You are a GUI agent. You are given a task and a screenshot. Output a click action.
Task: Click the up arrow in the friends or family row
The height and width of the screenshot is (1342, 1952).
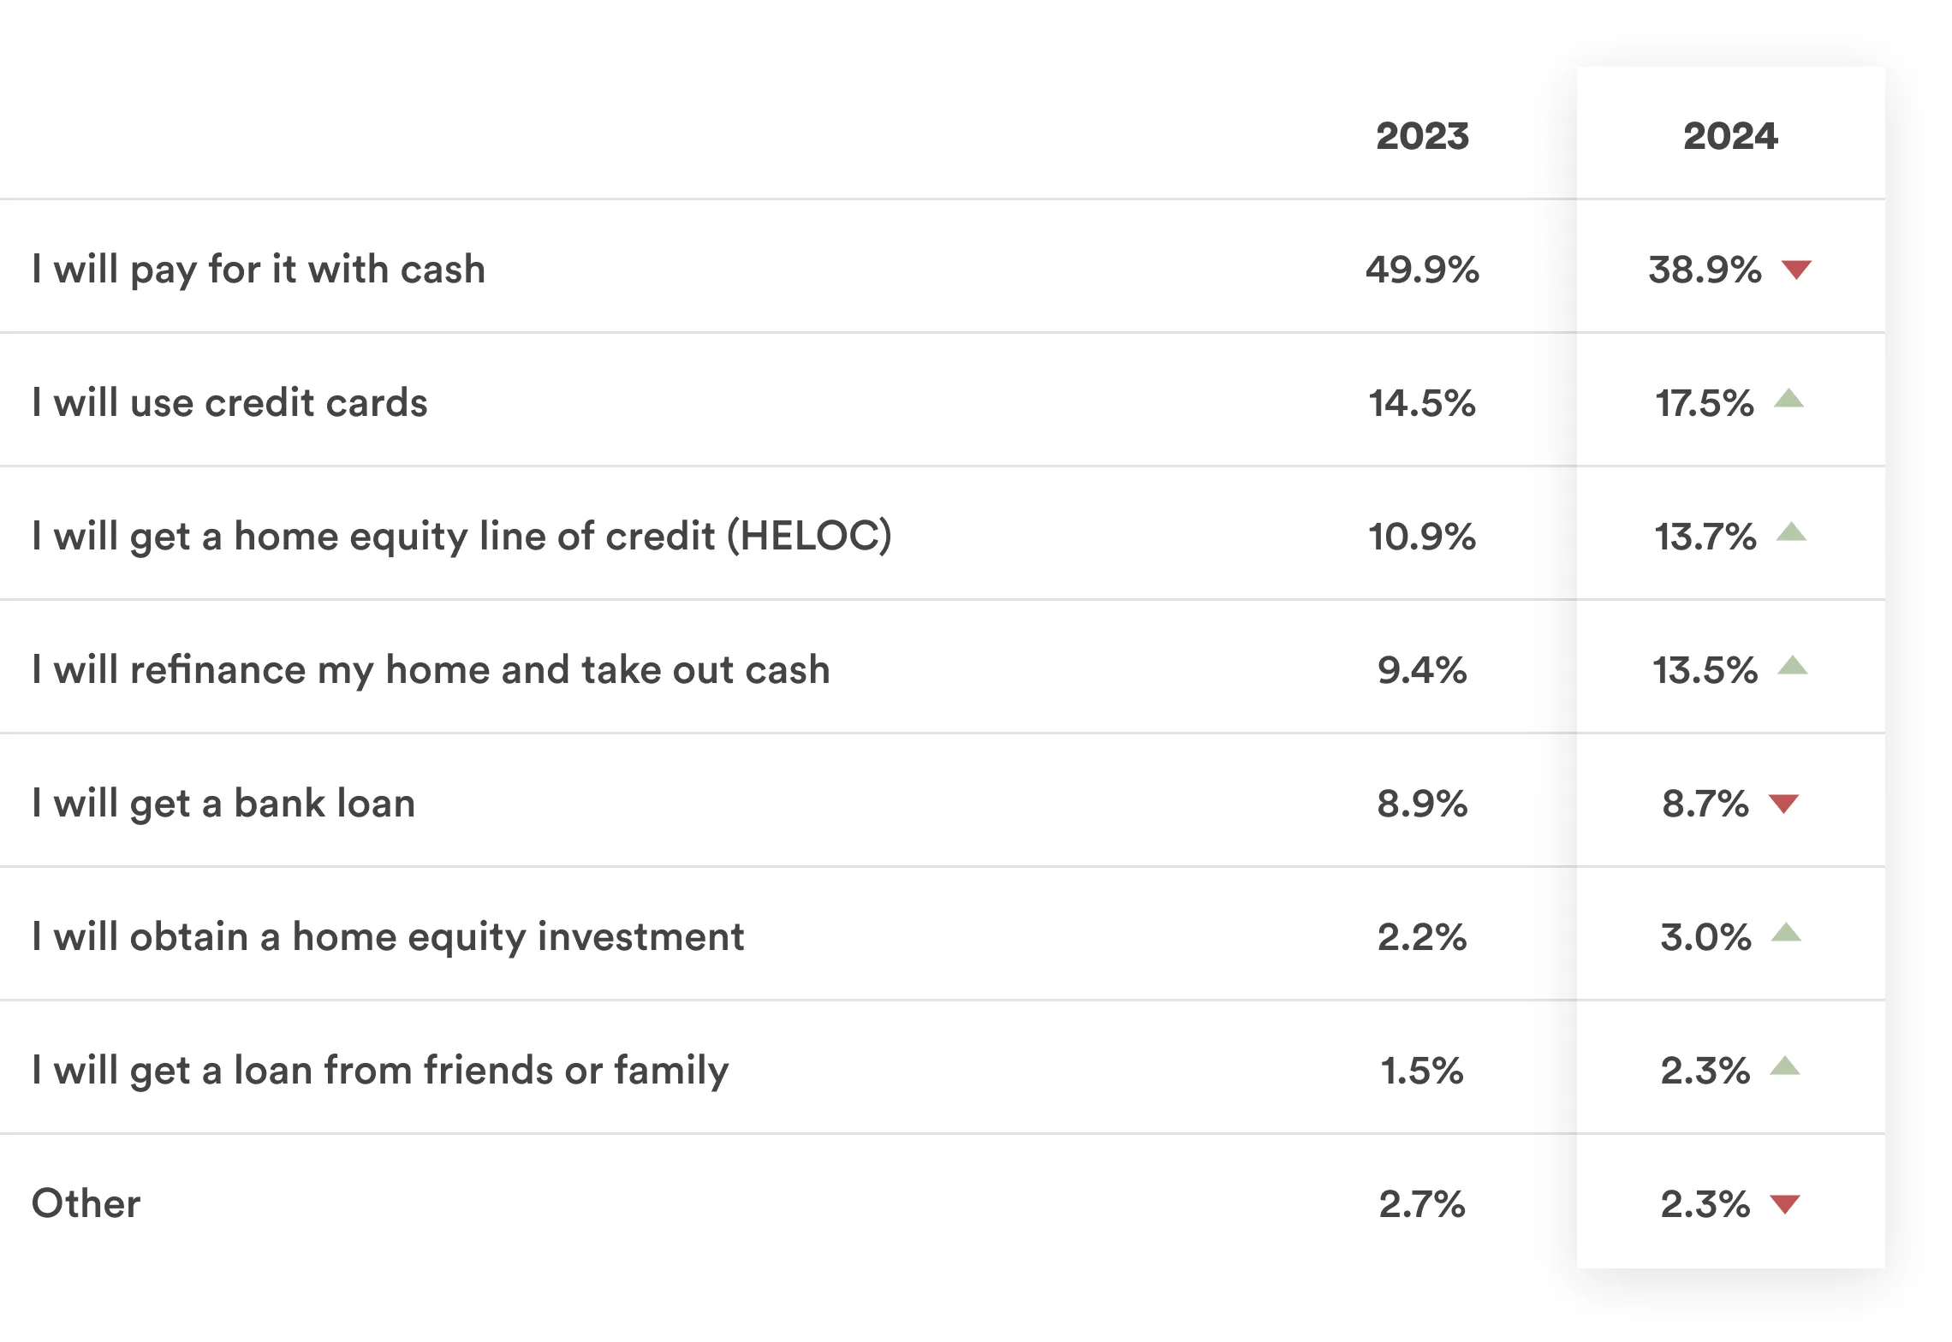pyautogui.click(x=1785, y=1066)
